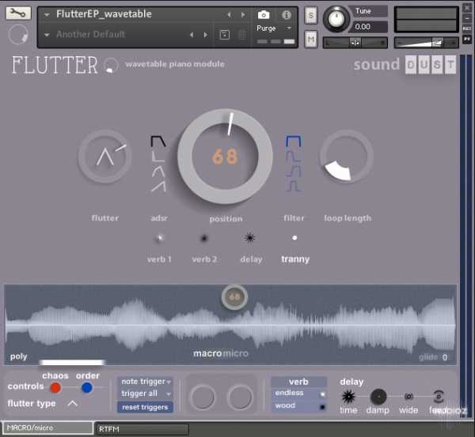Select the top blue filter shape
Screen dimensions: 475x437
[x=294, y=142]
